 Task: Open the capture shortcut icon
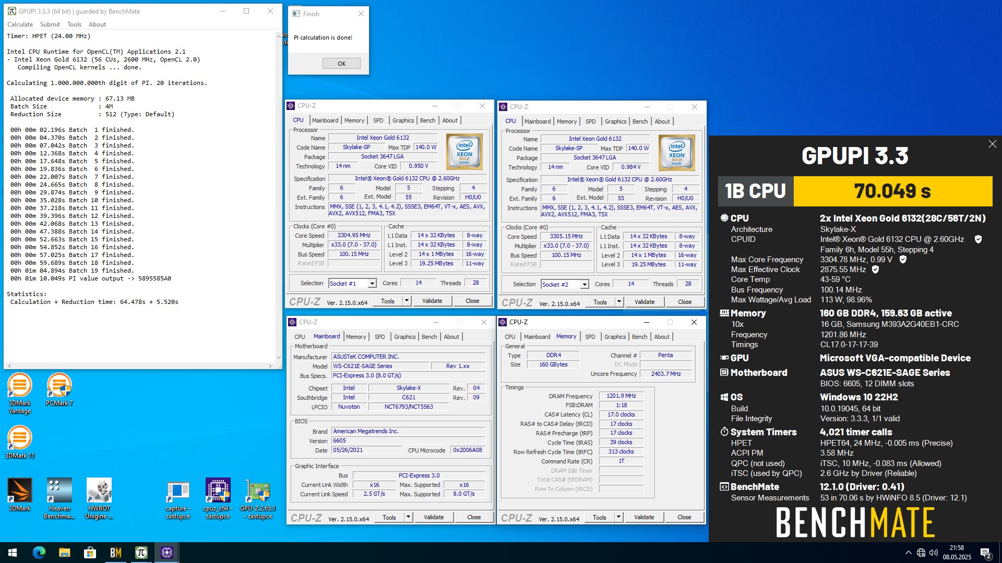click(178, 499)
